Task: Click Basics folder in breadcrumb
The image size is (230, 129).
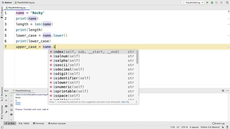Action: point(7,3)
